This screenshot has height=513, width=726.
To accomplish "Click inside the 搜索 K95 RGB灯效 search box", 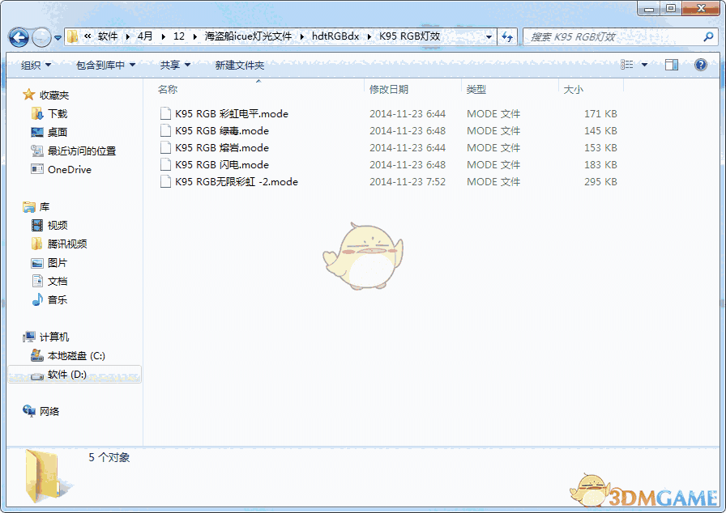I will tap(616, 37).
